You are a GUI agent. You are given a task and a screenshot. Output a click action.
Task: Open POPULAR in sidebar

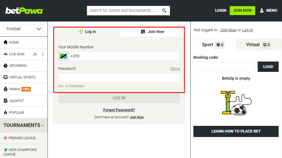click(24, 113)
